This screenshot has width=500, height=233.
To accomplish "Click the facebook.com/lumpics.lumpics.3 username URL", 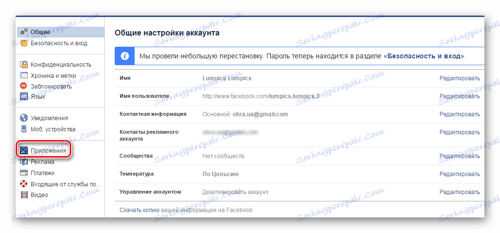I will point(260,96).
